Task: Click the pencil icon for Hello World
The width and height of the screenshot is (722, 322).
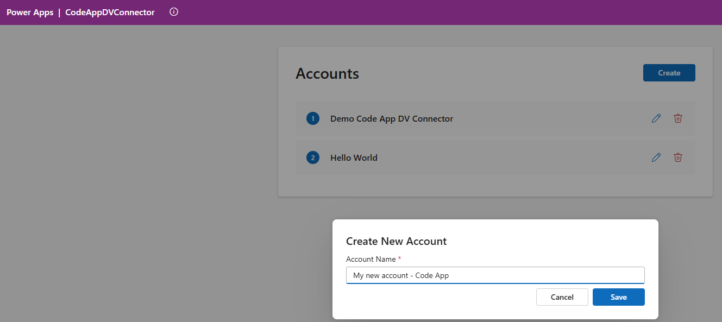Action: [x=656, y=157]
